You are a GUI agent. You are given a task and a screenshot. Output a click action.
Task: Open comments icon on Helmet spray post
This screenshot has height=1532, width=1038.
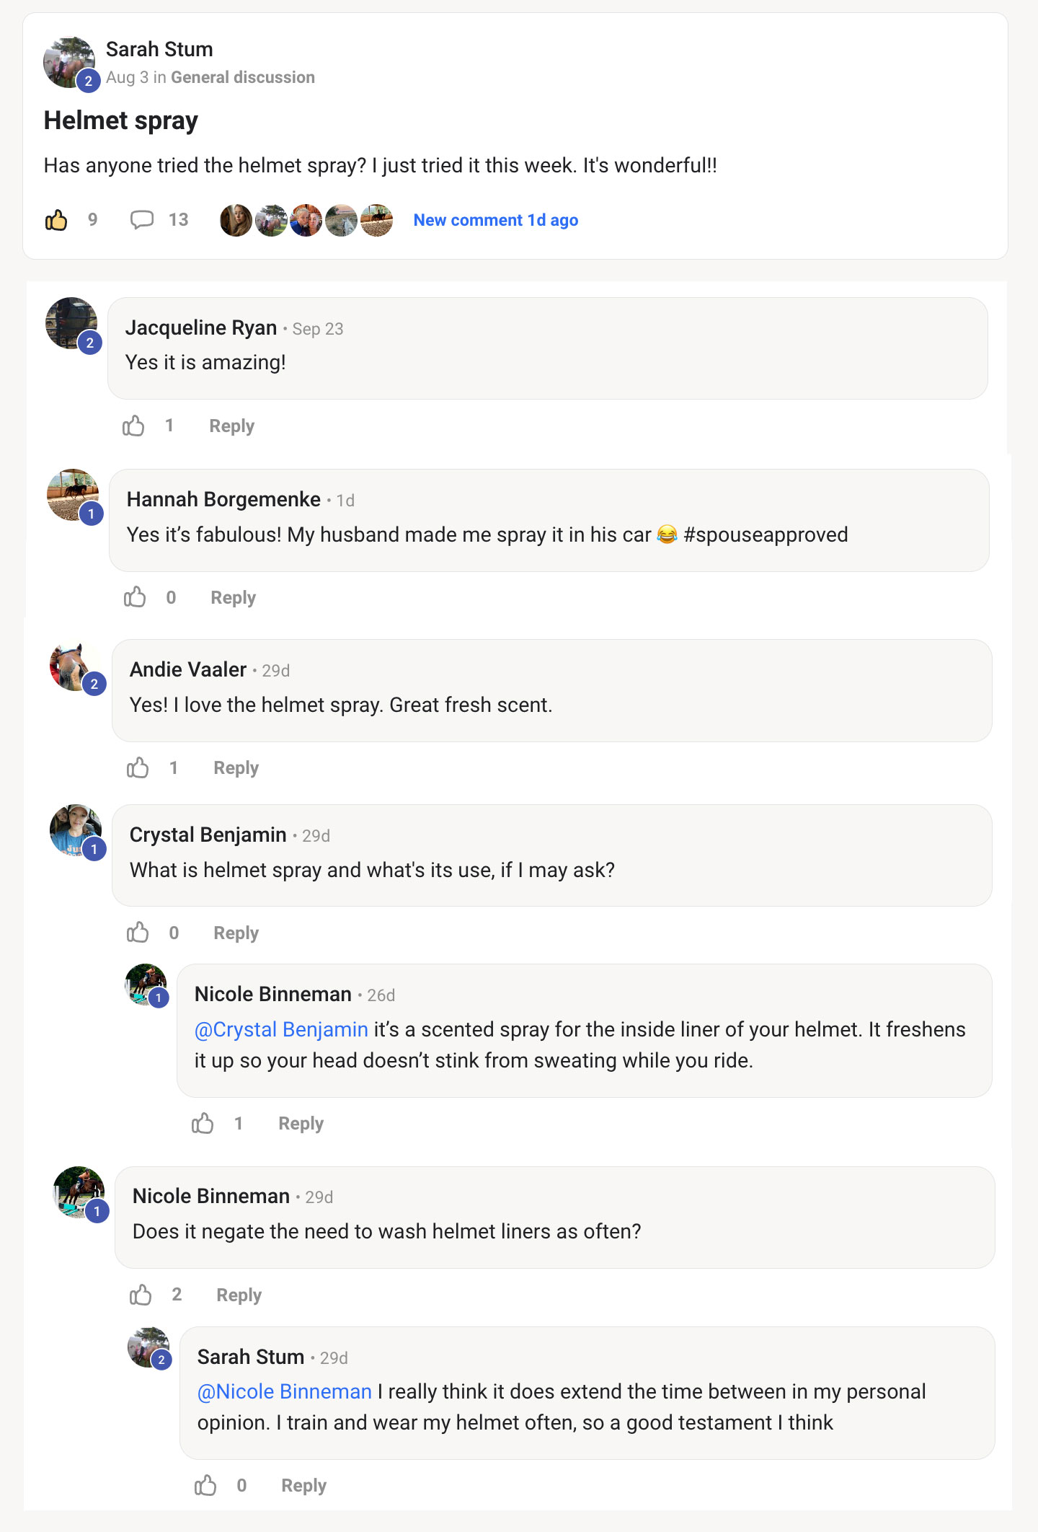[142, 219]
